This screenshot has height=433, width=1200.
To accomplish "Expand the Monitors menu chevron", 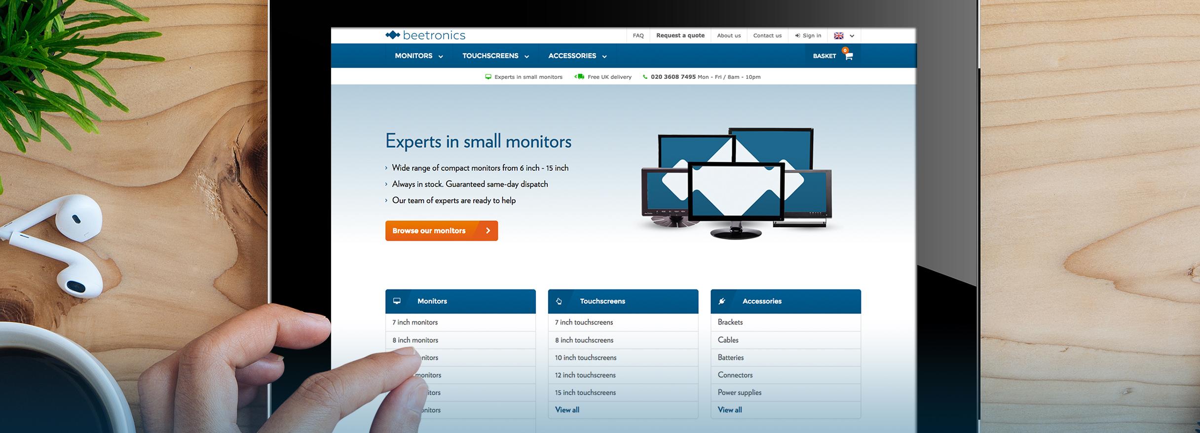I will (441, 57).
